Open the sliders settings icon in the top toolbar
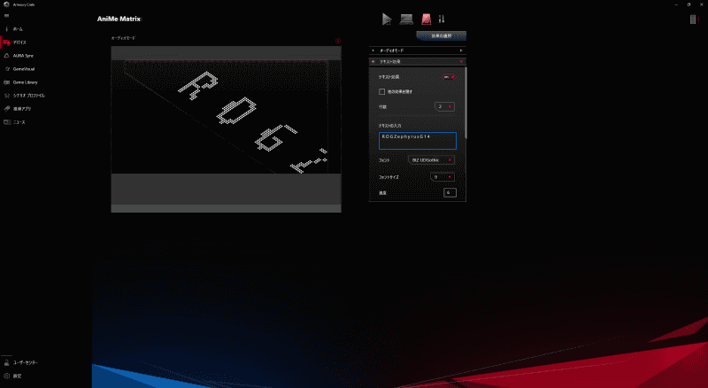708x388 pixels. [x=442, y=19]
